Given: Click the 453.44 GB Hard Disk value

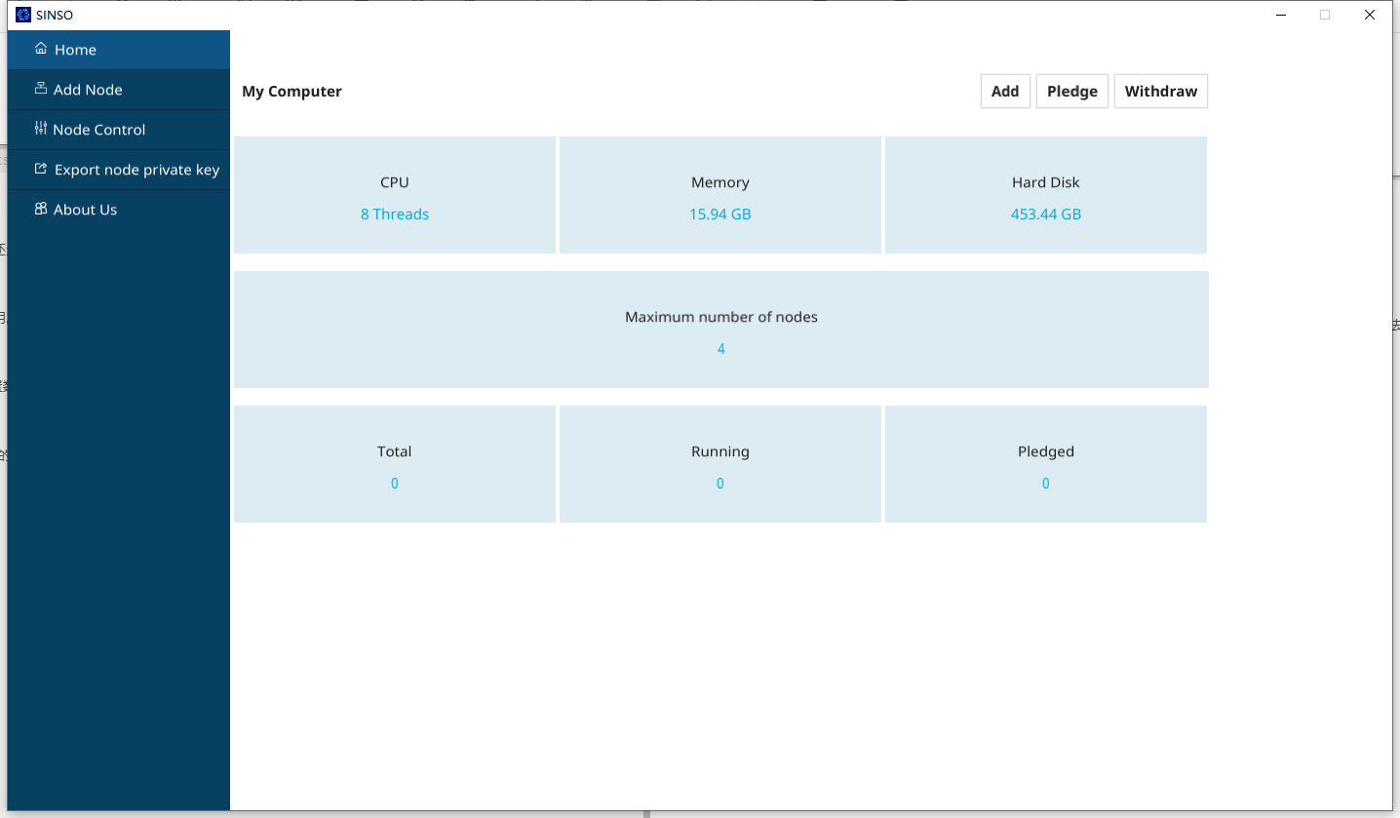Looking at the screenshot, I should pyautogui.click(x=1045, y=214).
